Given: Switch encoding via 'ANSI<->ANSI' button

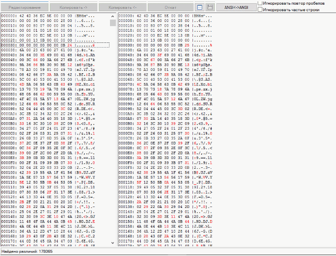Looking at the screenshot, I should [x=236, y=7].
